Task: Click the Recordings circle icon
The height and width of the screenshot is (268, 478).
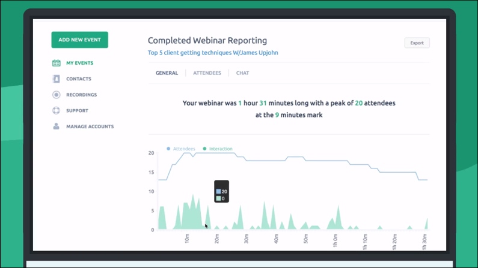Action: [56, 95]
